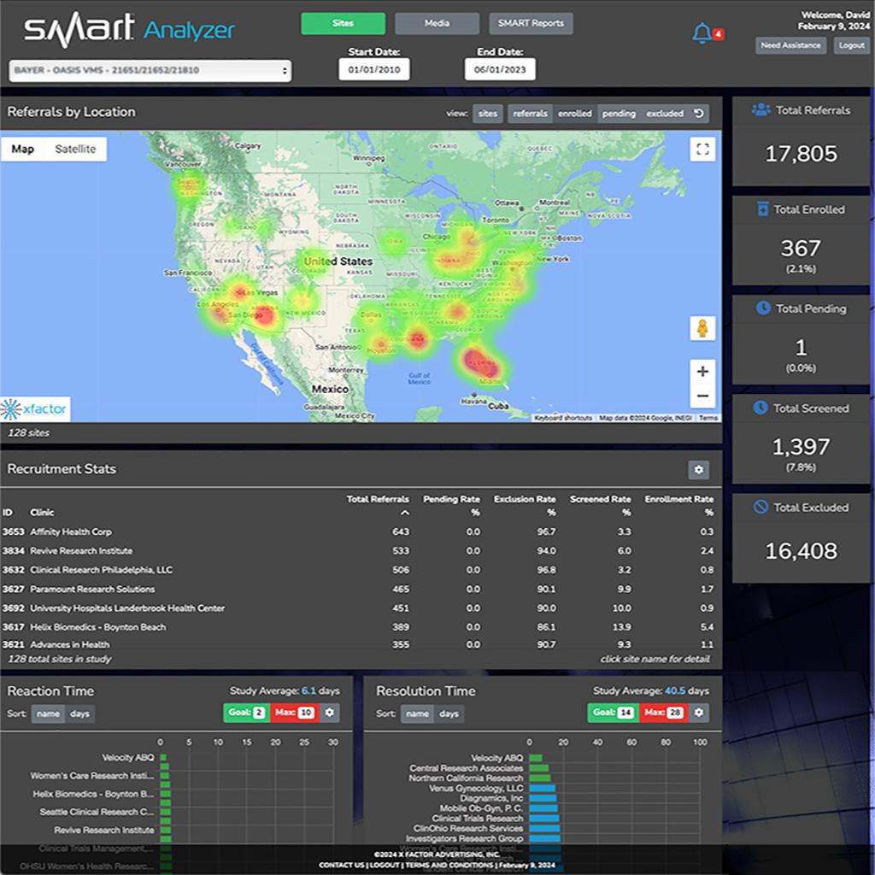The width and height of the screenshot is (875, 875).
Task: Open Resolution Time settings gear
Action: pyautogui.click(x=699, y=713)
